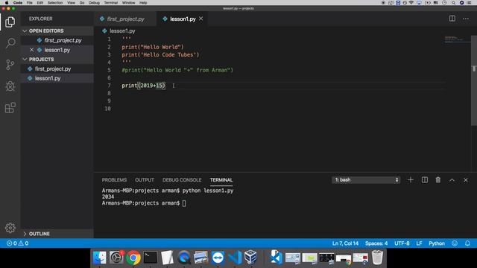This screenshot has height=268, width=477.
Task: Open the Help menu
Action: click(x=143, y=3)
